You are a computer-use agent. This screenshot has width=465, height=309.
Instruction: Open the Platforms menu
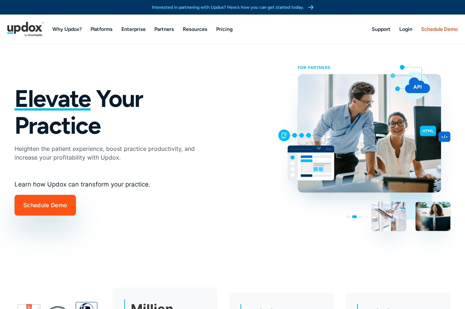[x=101, y=29]
